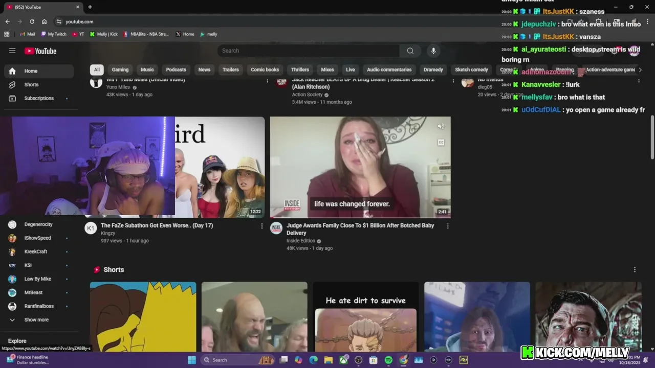Open options menu for Yuno Miles video
Image resolution: width=655 pixels, height=368 pixels.
pyautogui.click(x=267, y=80)
